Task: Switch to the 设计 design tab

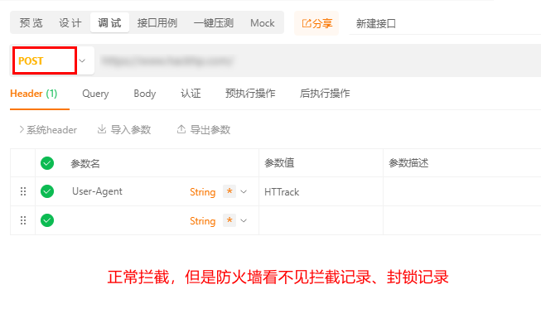Action: [x=70, y=22]
